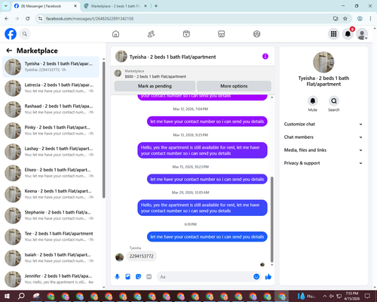The image size is (377, 302).
Task: Click the large profile picture in right panel
Action: click(x=323, y=62)
